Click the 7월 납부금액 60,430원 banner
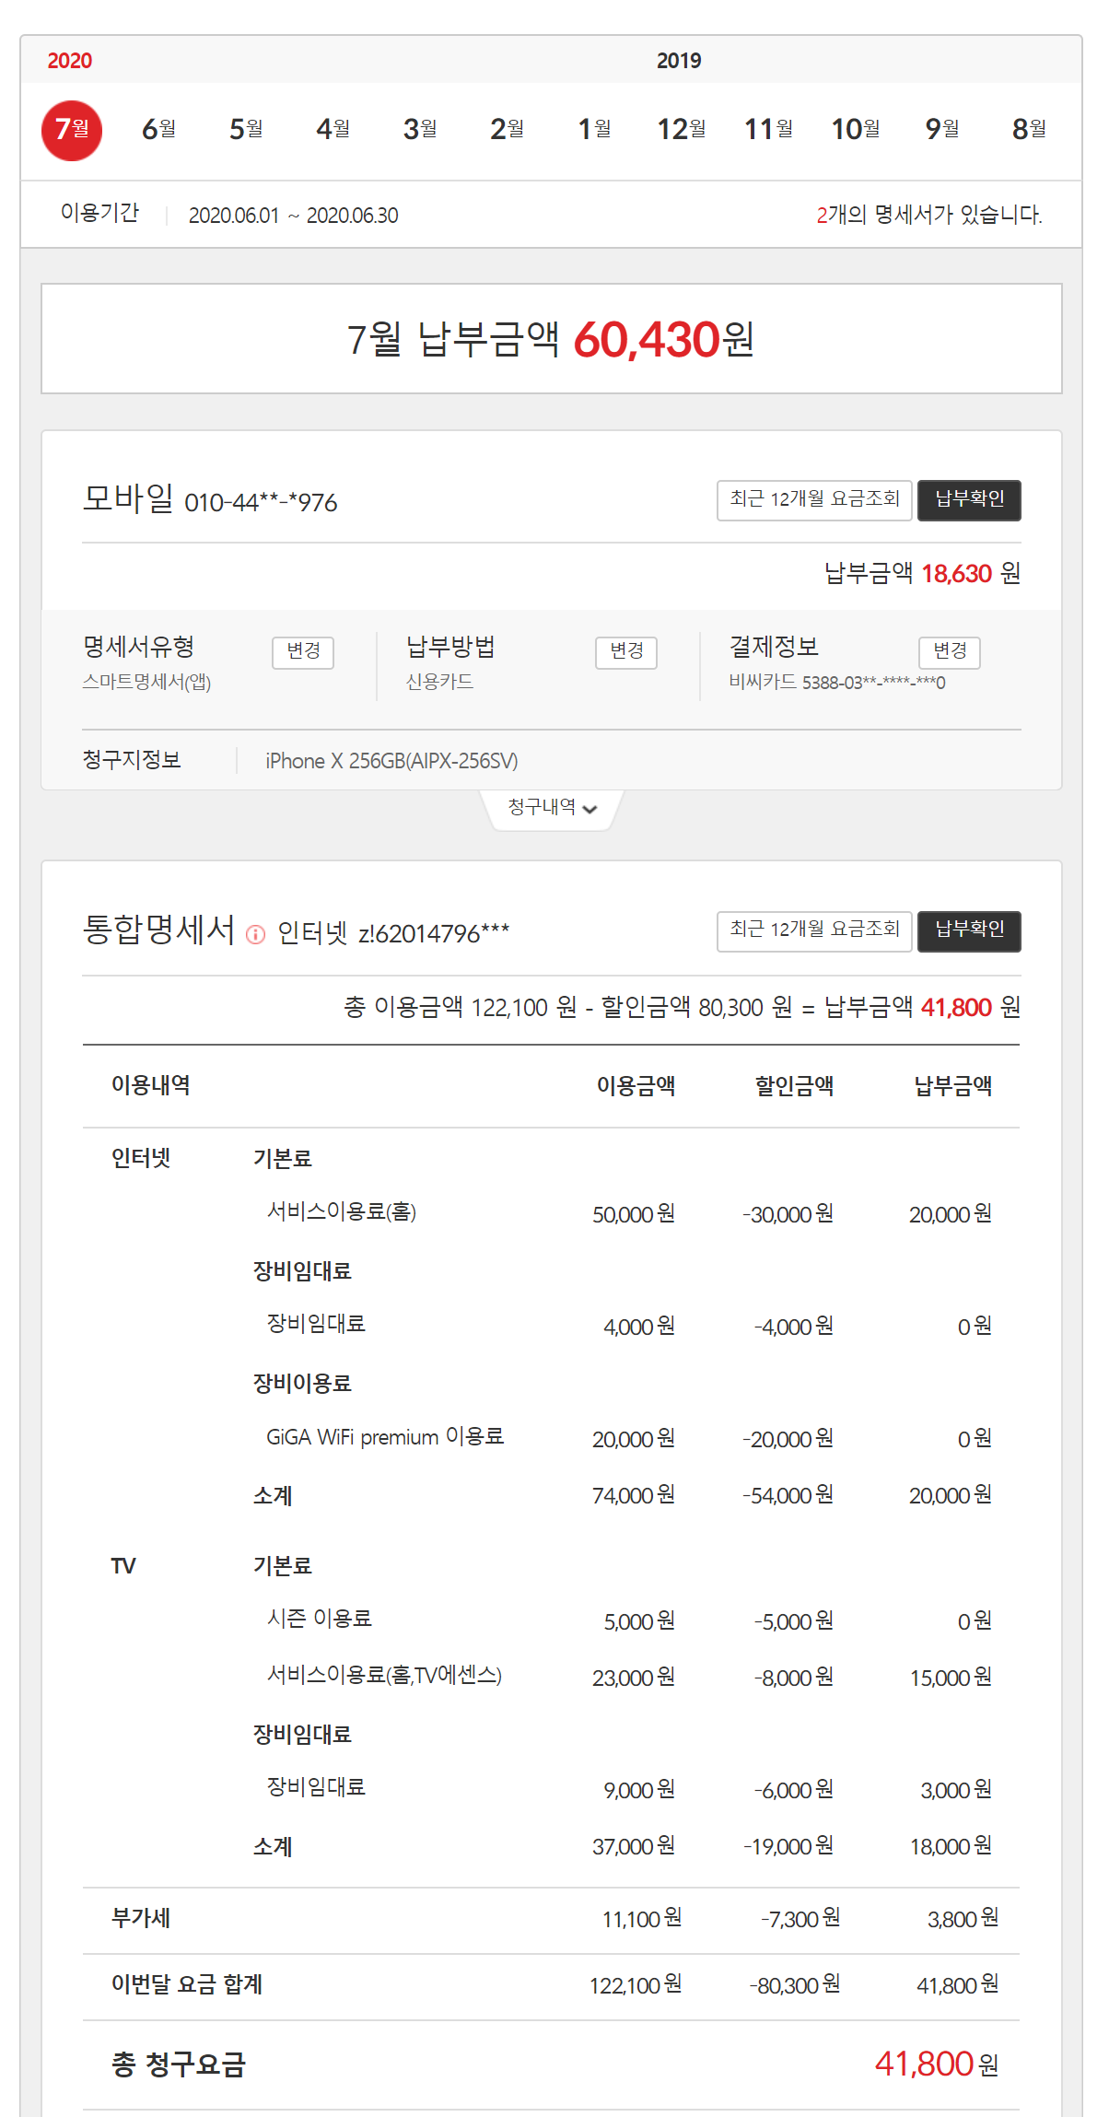Image resolution: width=1109 pixels, height=2117 pixels. coord(551,339)
